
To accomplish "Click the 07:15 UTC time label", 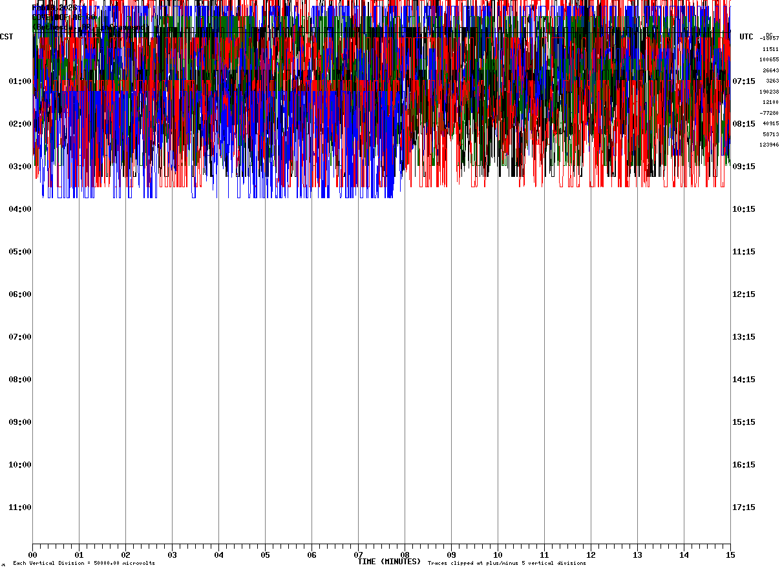I will tap(744, 81).
